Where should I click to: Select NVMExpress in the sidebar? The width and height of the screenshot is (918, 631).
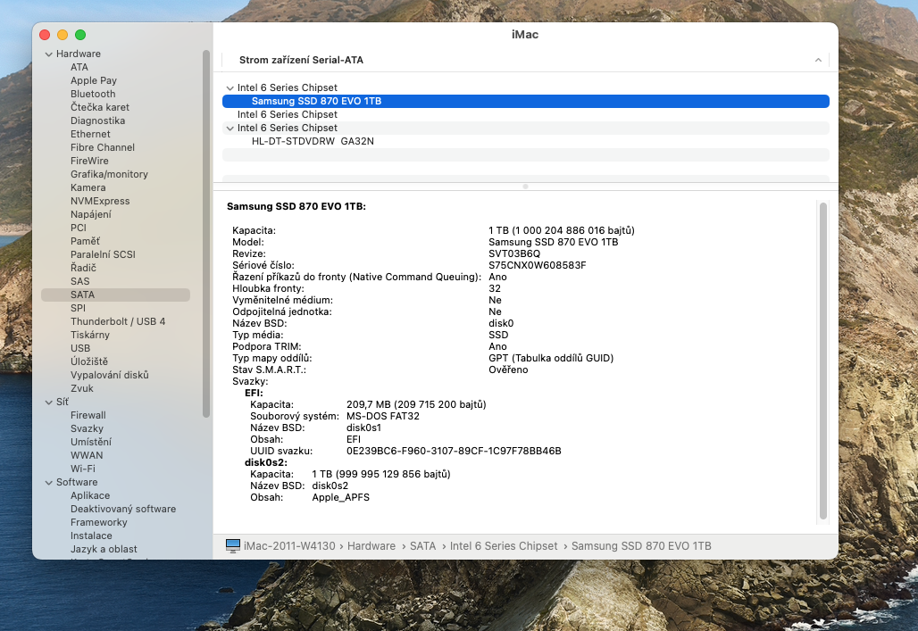100,201
